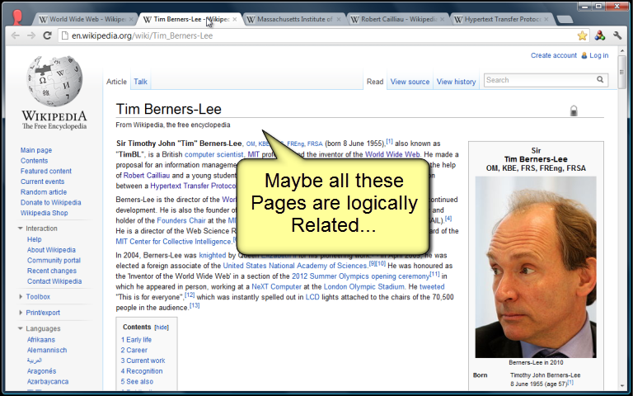
Task: Open London Olympic Stadium link
Action: tap(363, 287)
